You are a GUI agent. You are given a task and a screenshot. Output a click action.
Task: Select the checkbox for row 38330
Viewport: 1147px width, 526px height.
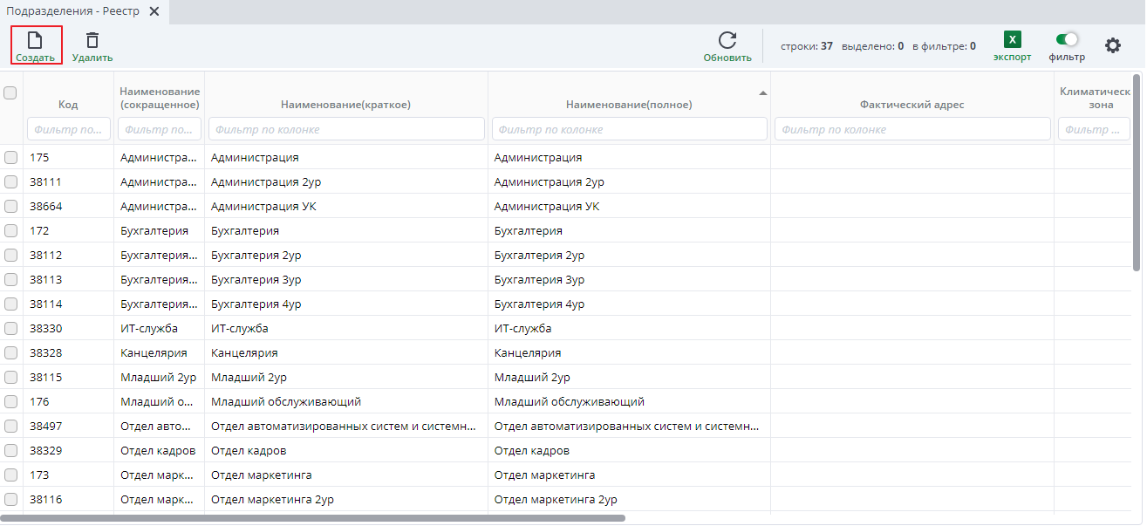pyautogui.click(x=10, y=329)
